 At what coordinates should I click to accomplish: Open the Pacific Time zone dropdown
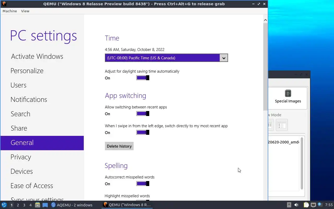(166, 58)
